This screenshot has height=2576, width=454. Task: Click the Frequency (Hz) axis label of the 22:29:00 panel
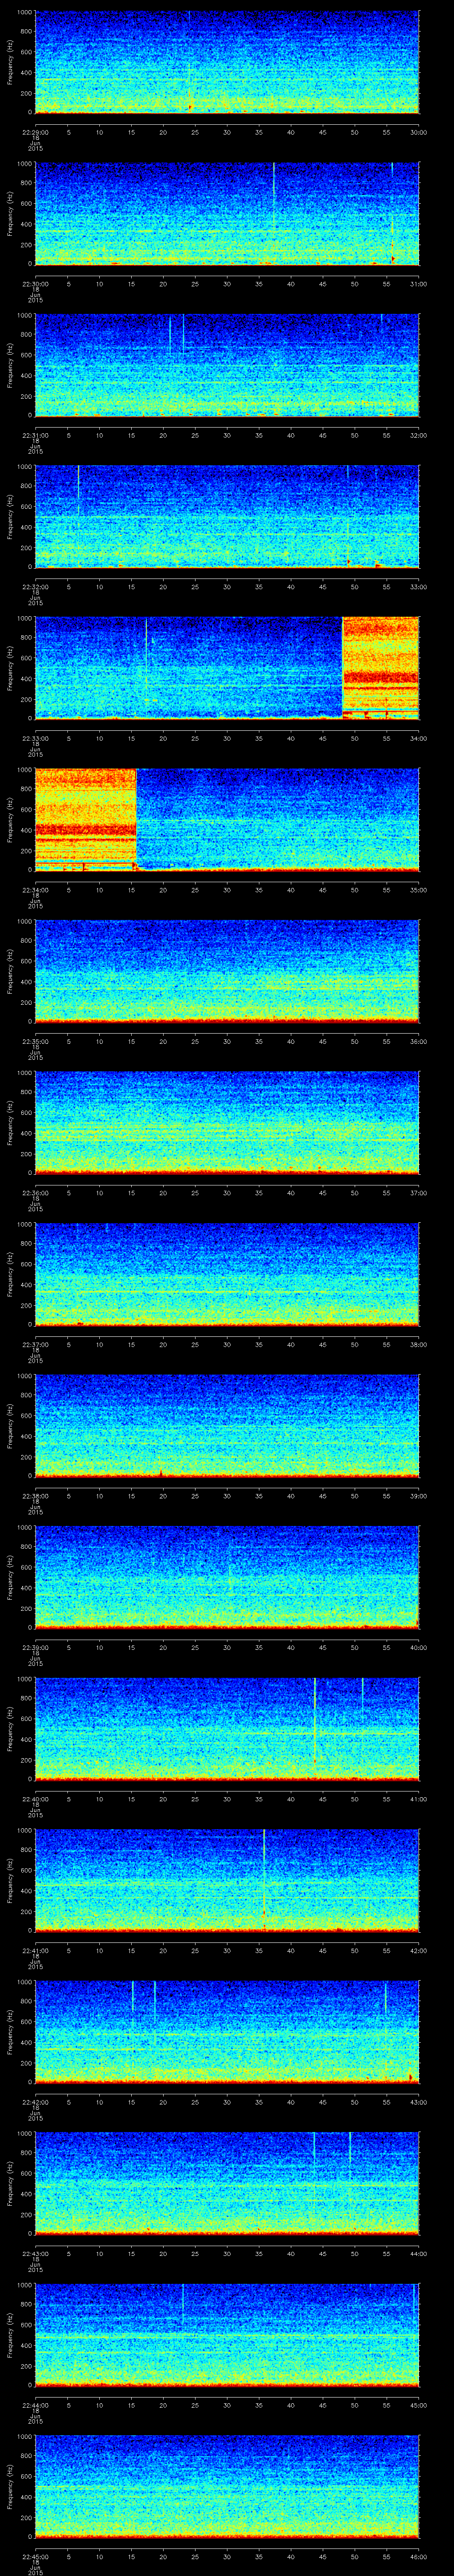pyautogui.click(x=10, y=62)
